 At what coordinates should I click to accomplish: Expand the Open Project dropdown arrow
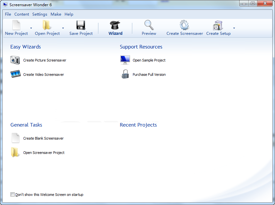[x=63, y=28]
